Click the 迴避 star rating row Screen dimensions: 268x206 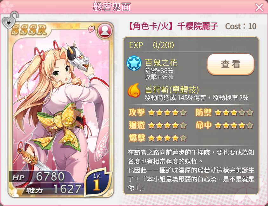click(158, 125)
